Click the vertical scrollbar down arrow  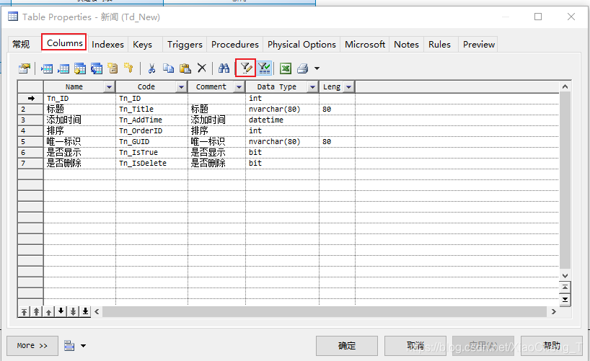(x=565, y=276)
